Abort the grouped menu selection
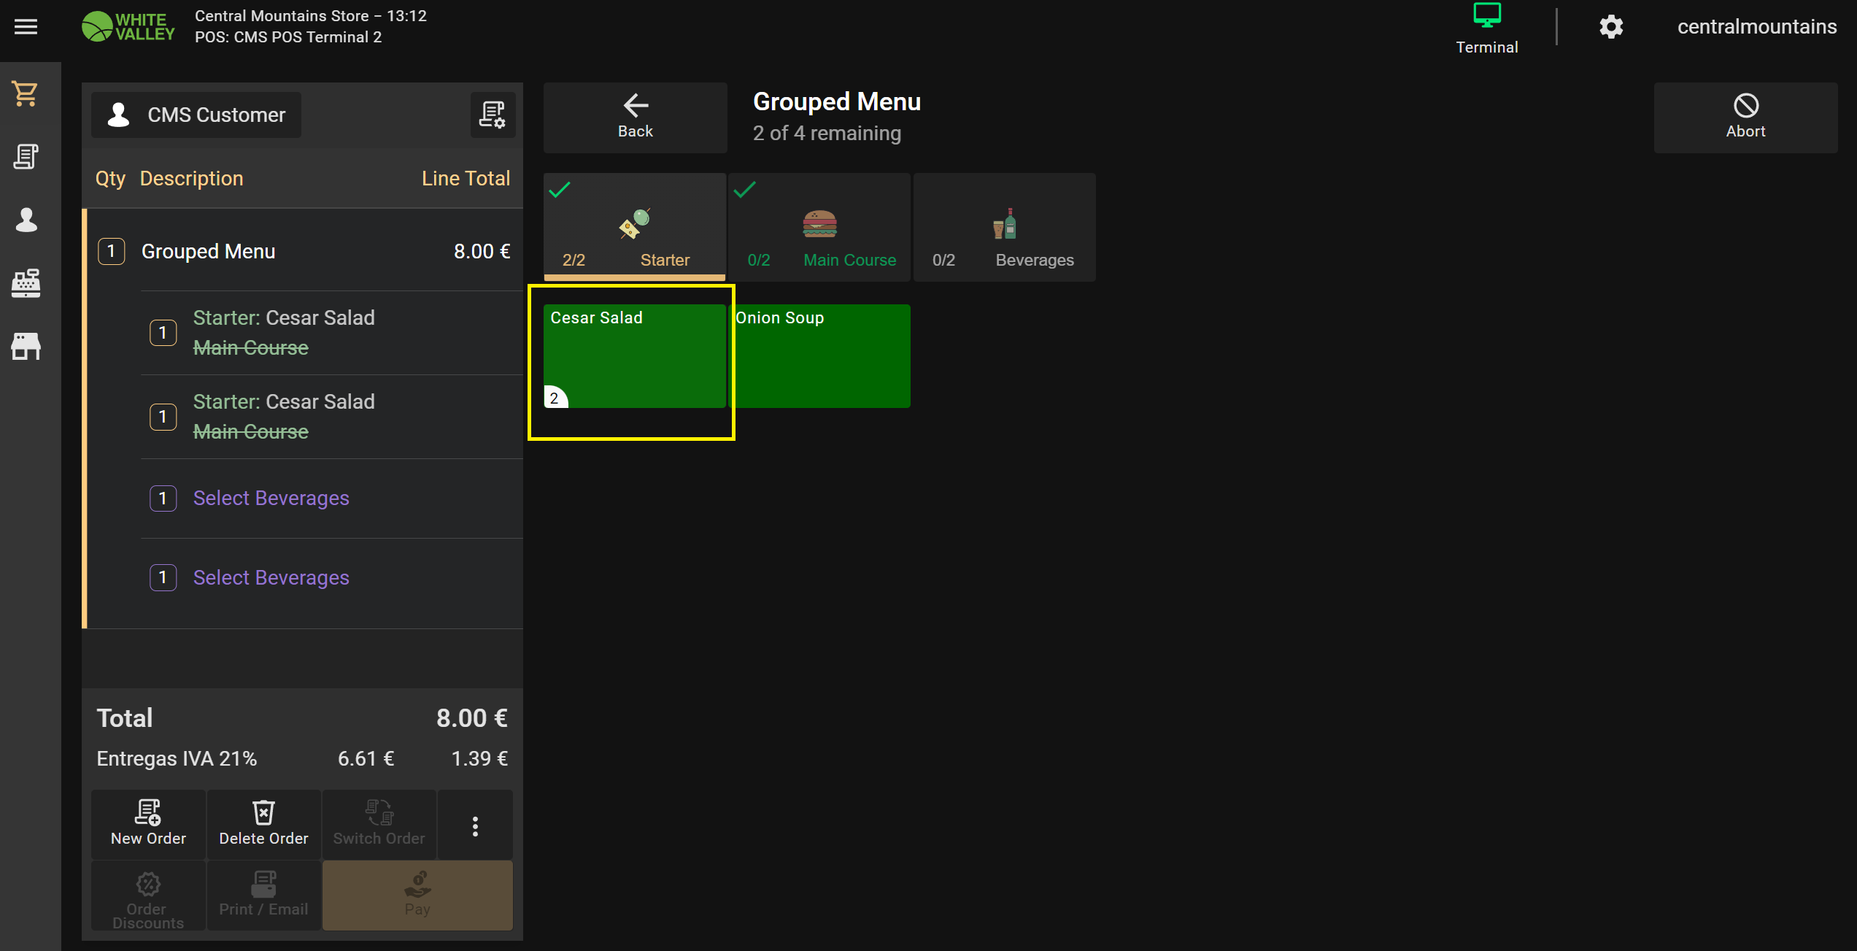 1745,117
